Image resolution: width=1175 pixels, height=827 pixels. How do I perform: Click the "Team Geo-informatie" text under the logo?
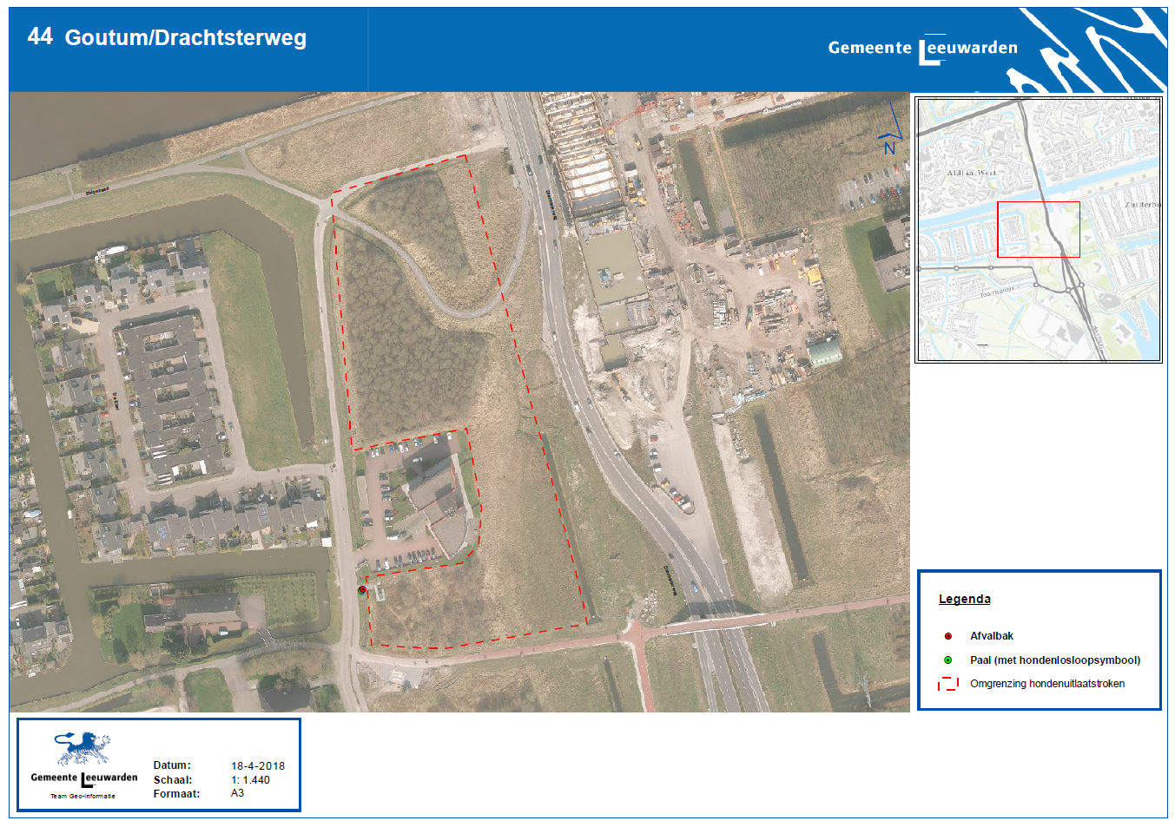pyautogui.click(x=83, y=796)
